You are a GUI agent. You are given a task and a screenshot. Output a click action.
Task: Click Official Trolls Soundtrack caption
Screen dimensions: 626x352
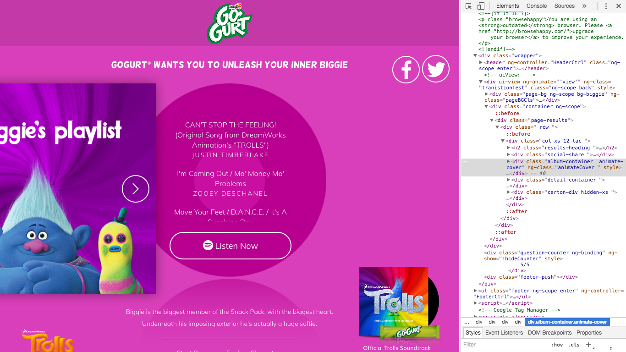tap(397, 348)
